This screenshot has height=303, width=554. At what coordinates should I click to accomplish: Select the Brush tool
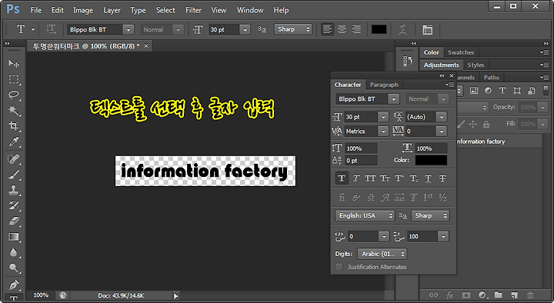click(x=14, y=175)
